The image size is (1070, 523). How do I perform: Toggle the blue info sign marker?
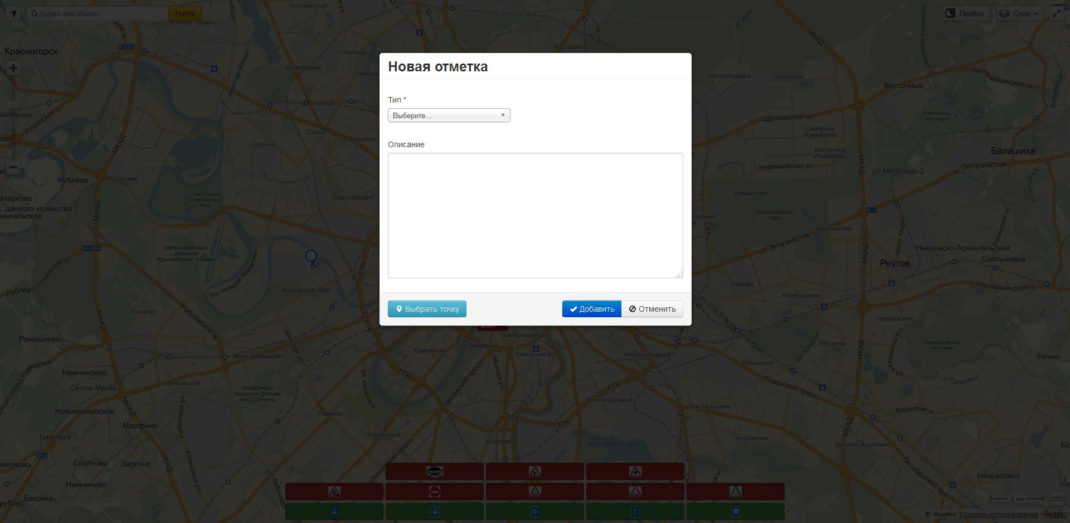(635, 511)
